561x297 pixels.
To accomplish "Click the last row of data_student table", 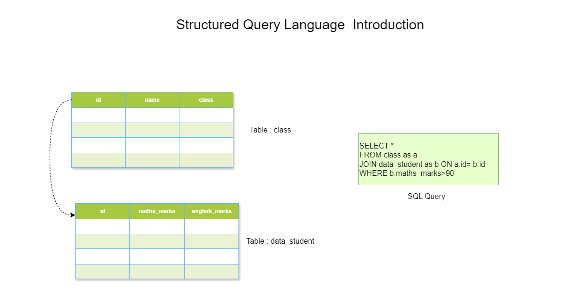I will (157, 271).
